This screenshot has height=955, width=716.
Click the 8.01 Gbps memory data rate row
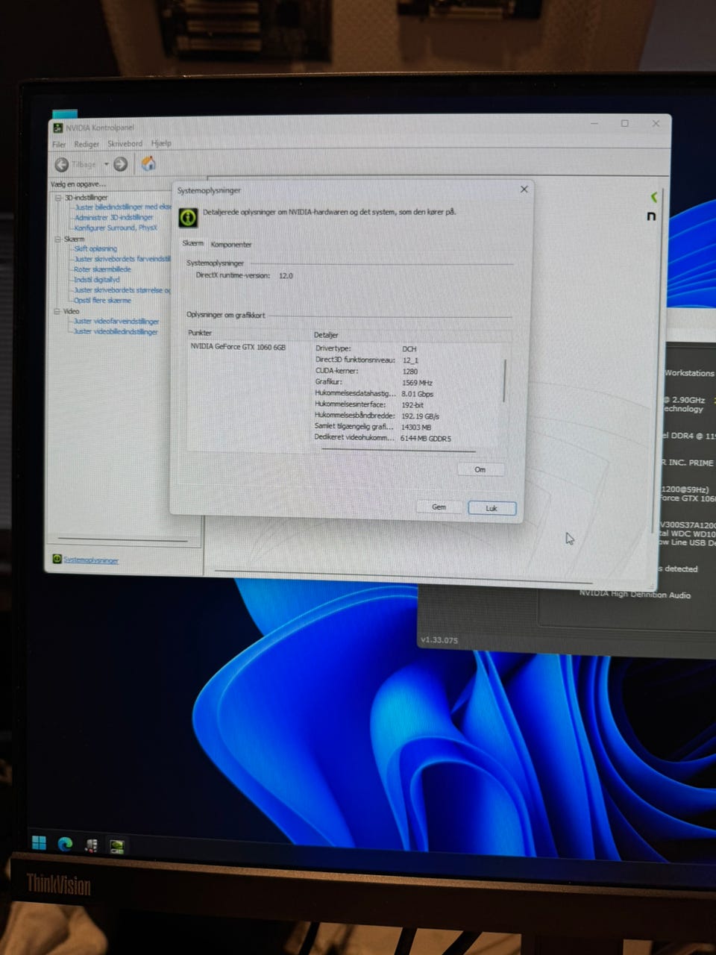click(409, 393)
